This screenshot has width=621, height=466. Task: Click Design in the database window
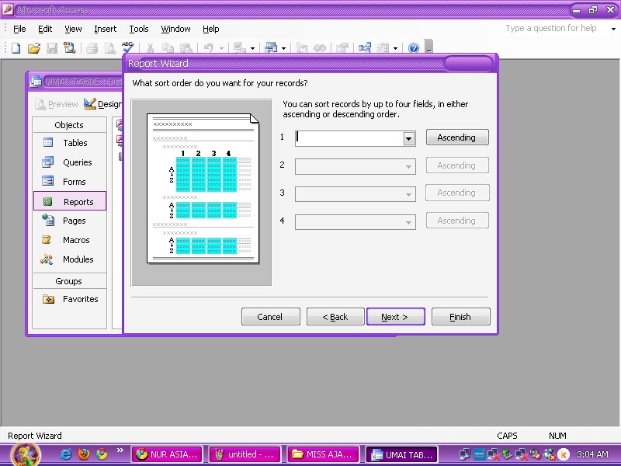point(103,104)
